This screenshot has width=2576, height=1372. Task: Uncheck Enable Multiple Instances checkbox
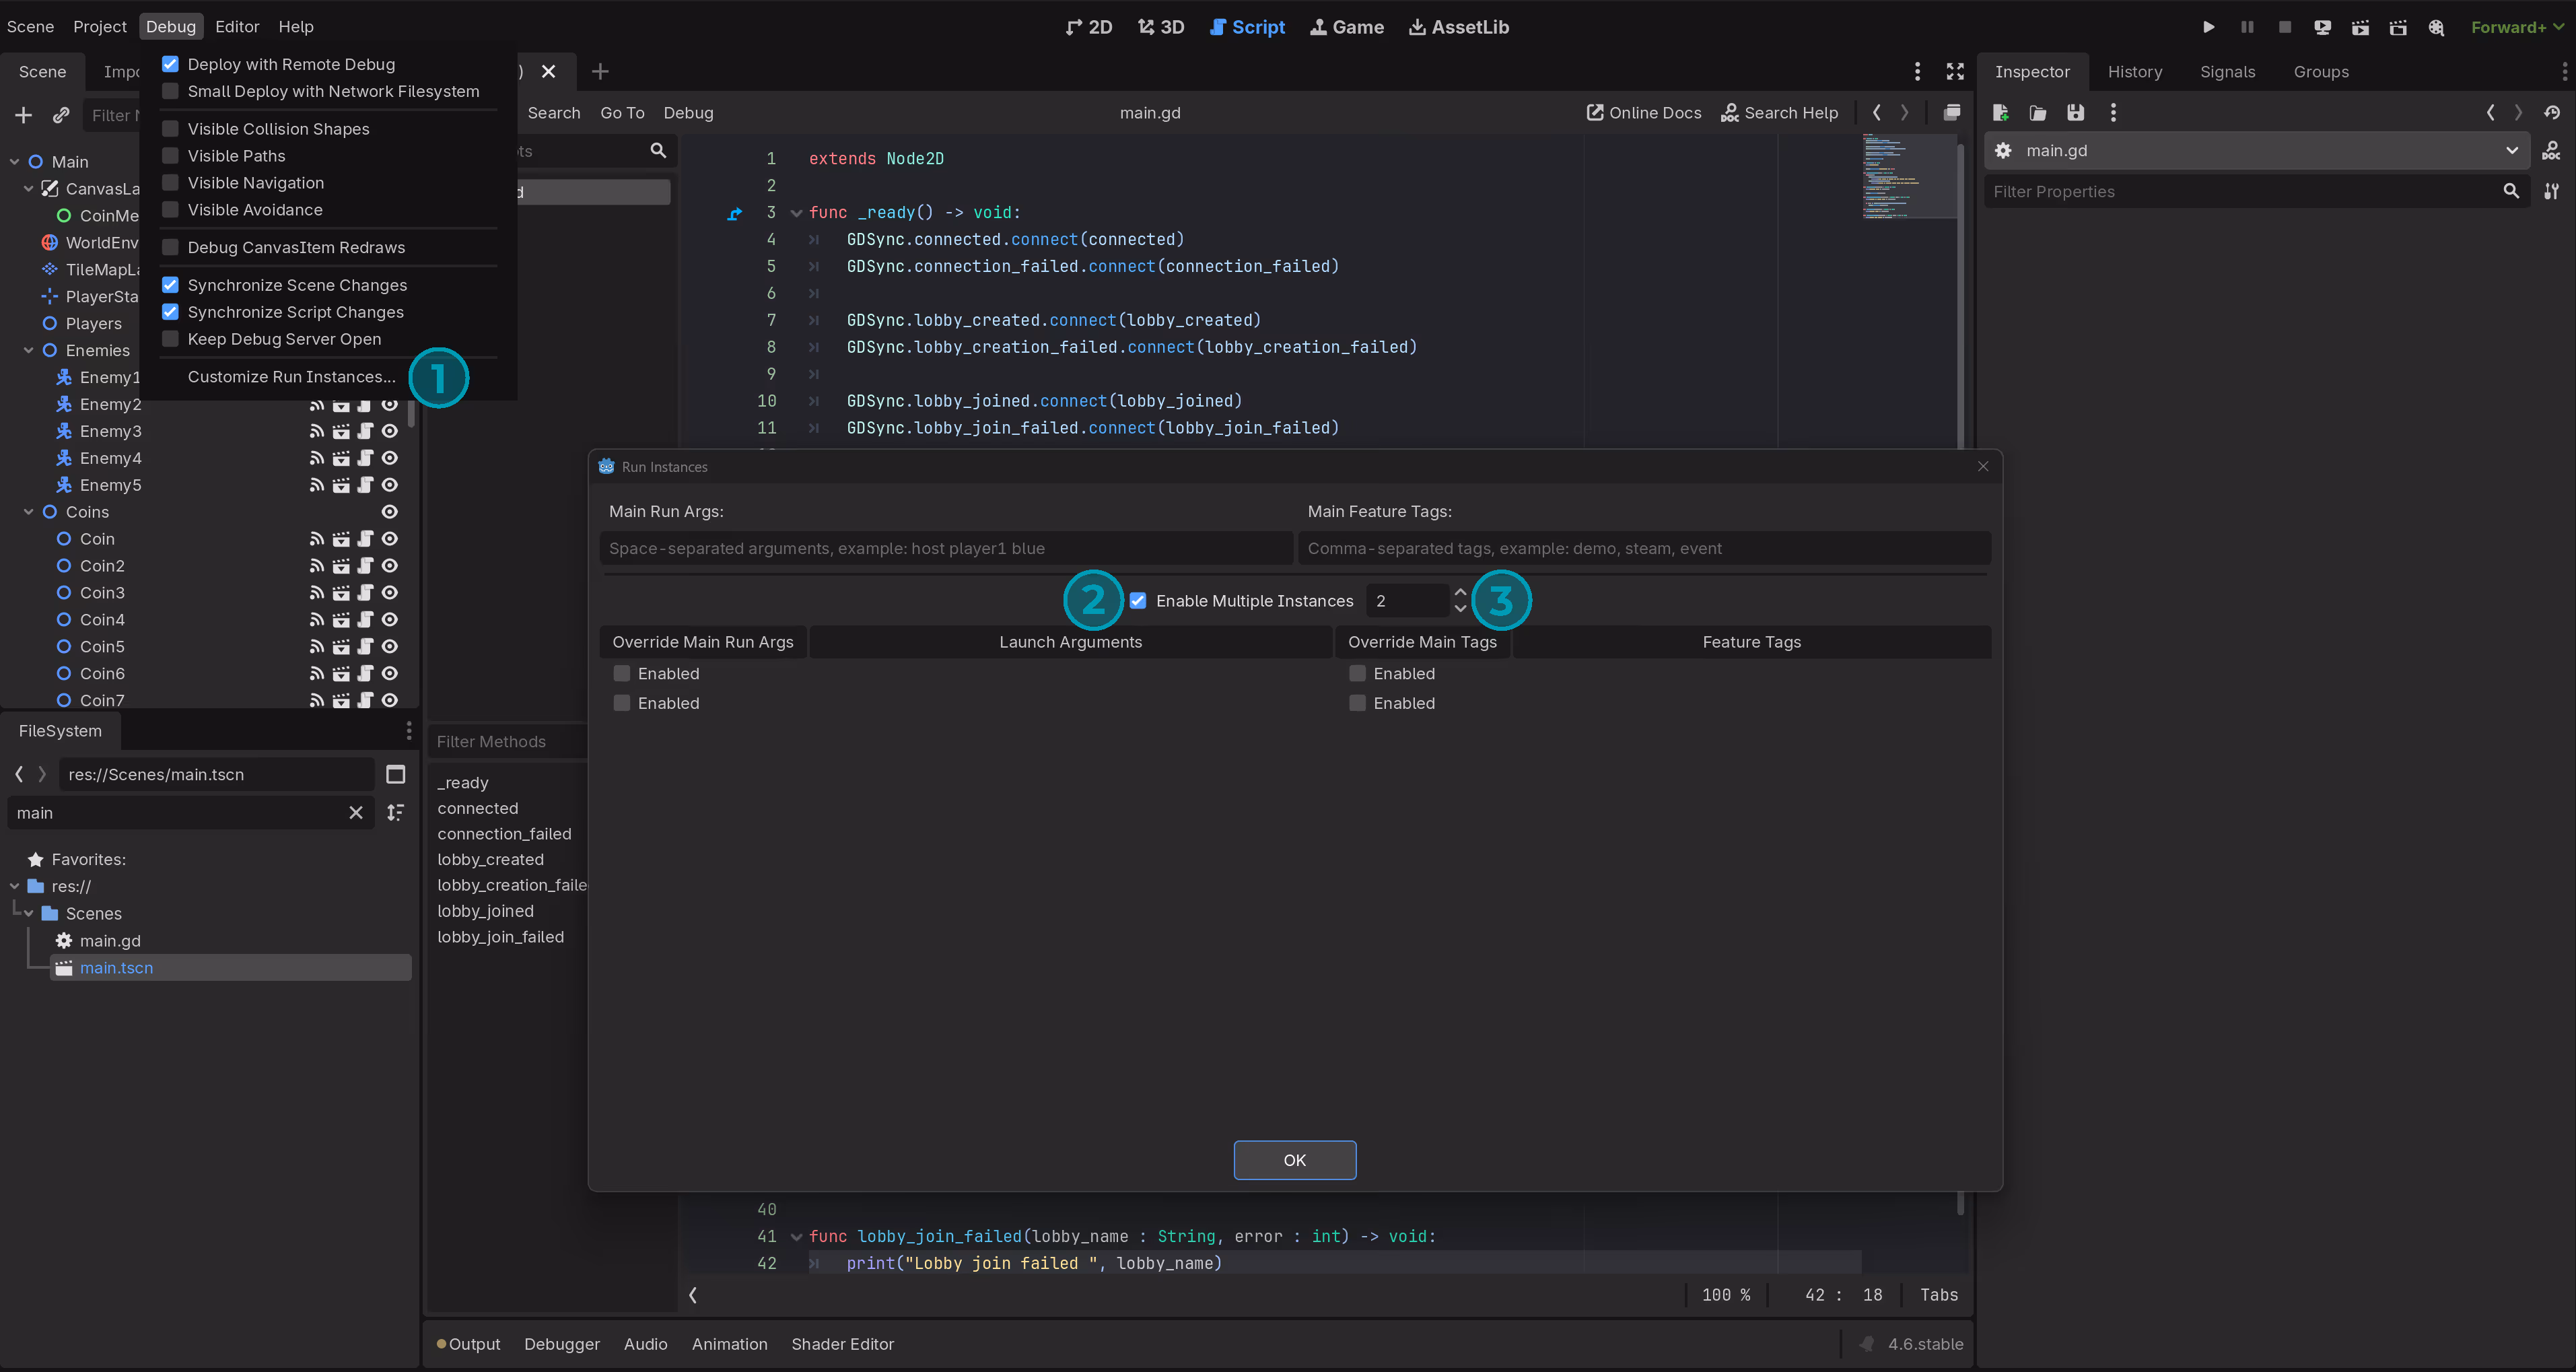click(1138, 601)
